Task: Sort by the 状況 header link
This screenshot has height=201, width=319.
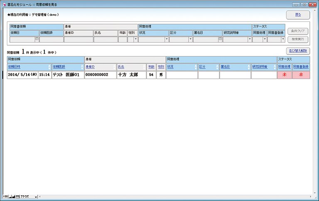Action: 170,67
